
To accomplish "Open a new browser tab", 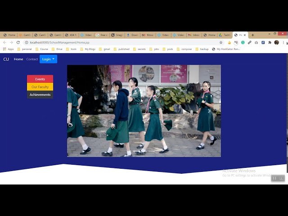I will click(253, 35).
